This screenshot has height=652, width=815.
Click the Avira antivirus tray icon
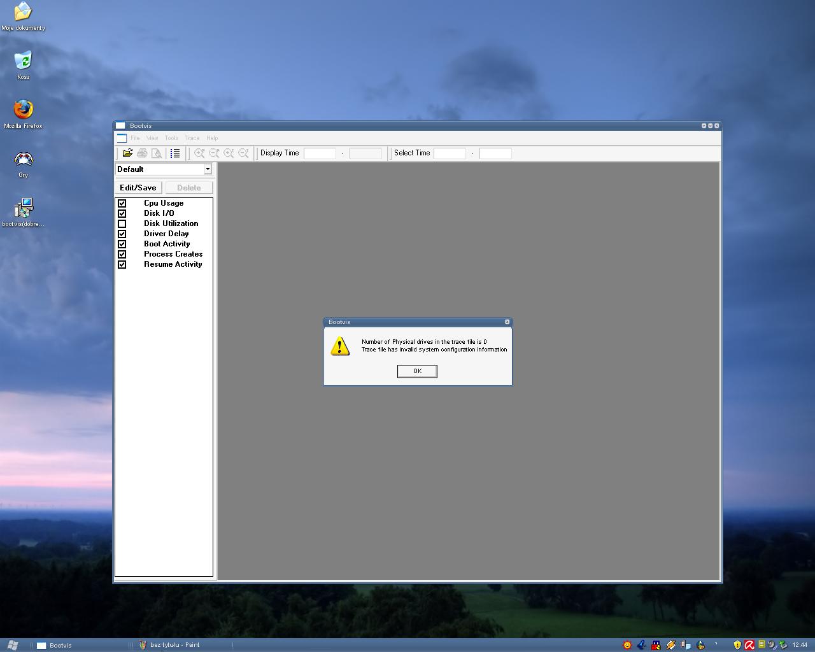[749, 645]
